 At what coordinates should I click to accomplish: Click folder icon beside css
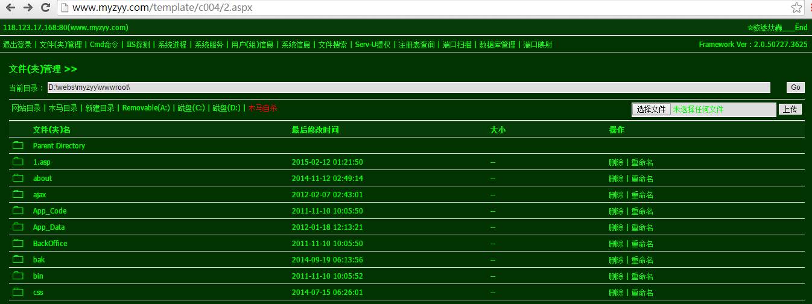[x=18, y=292]
